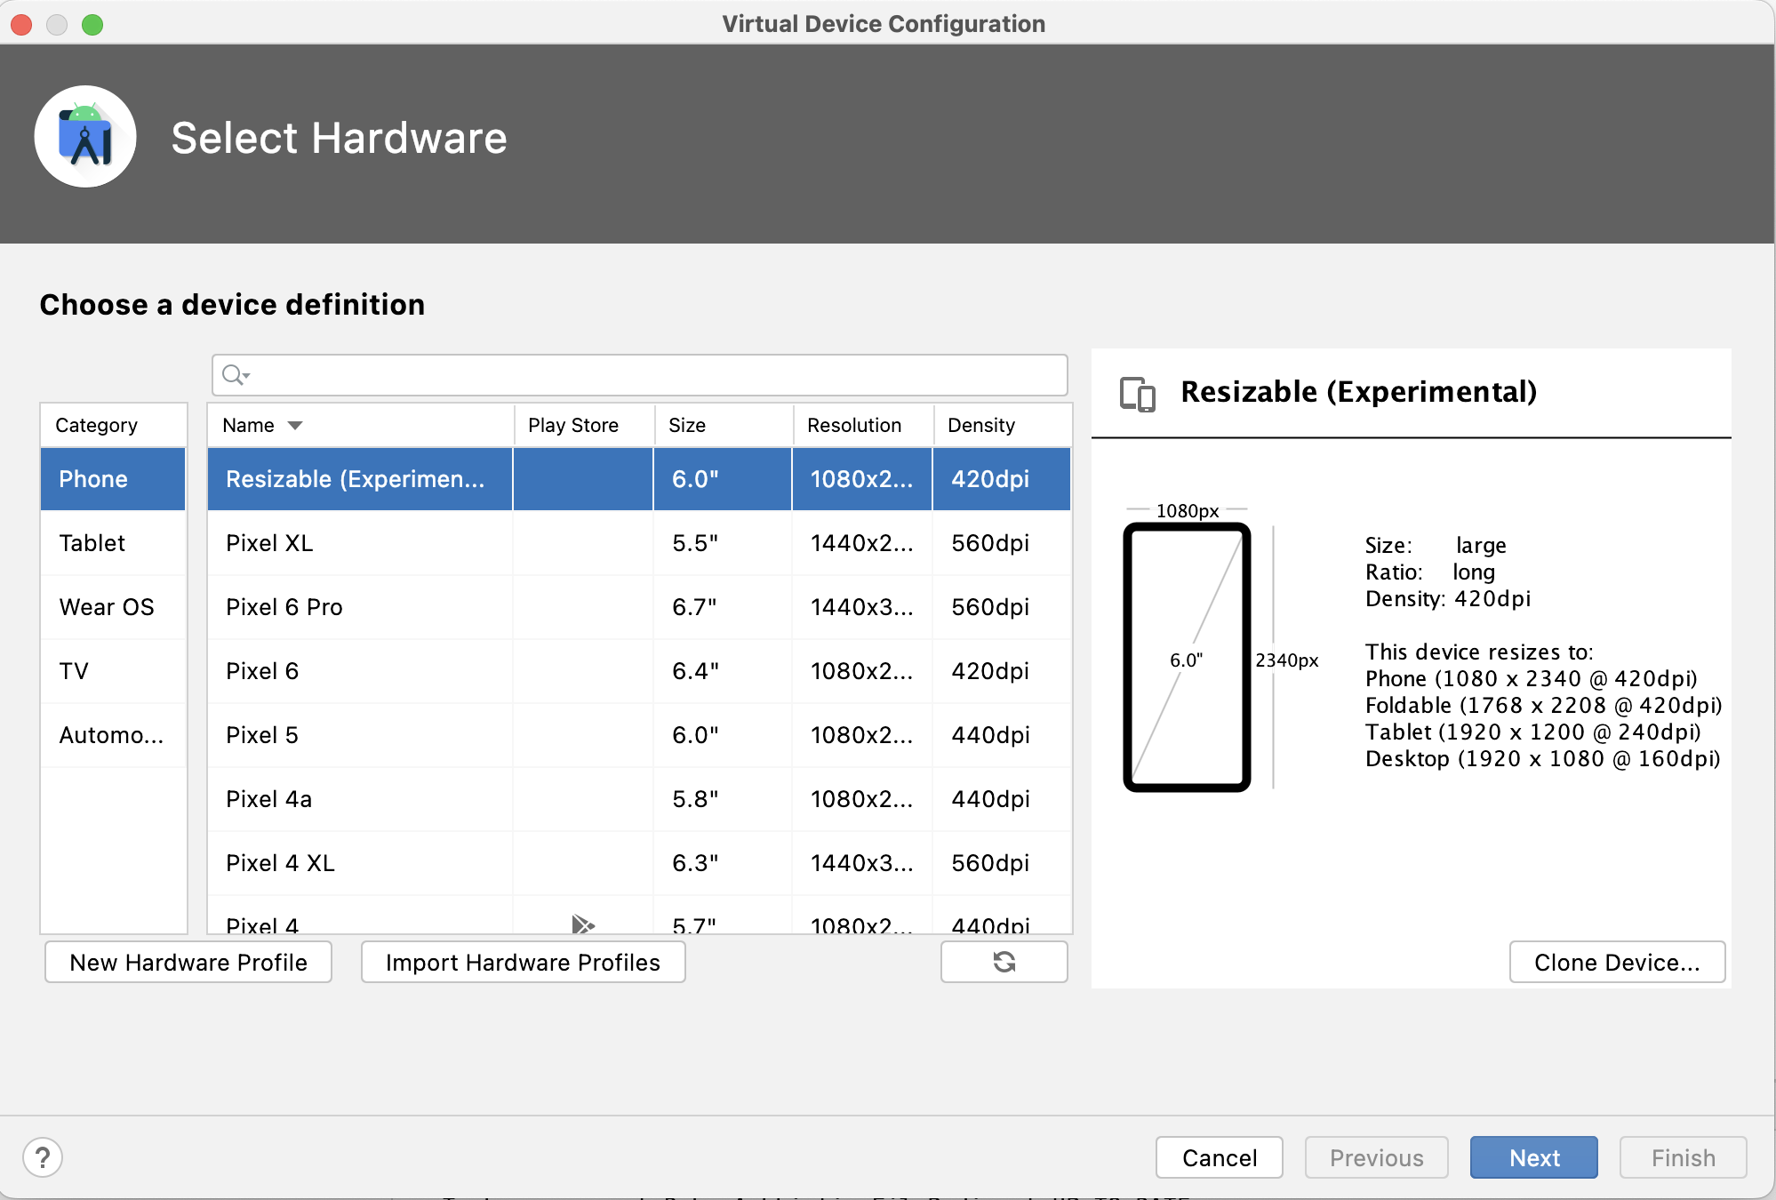Screen dimensions: 1776x1200
Task: Focus the device search field
Action: pos(658,375)
